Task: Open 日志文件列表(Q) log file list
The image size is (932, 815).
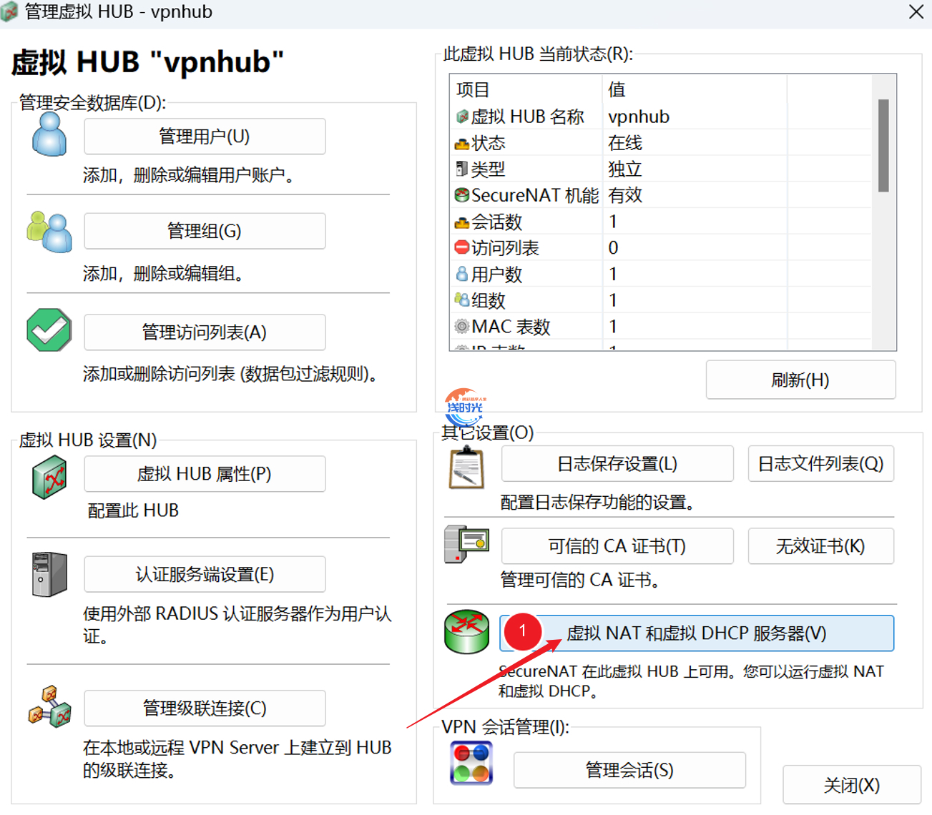Action: tap(820, 464)
